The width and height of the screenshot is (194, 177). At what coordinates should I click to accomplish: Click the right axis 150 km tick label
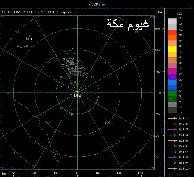[x=157, y=29]
